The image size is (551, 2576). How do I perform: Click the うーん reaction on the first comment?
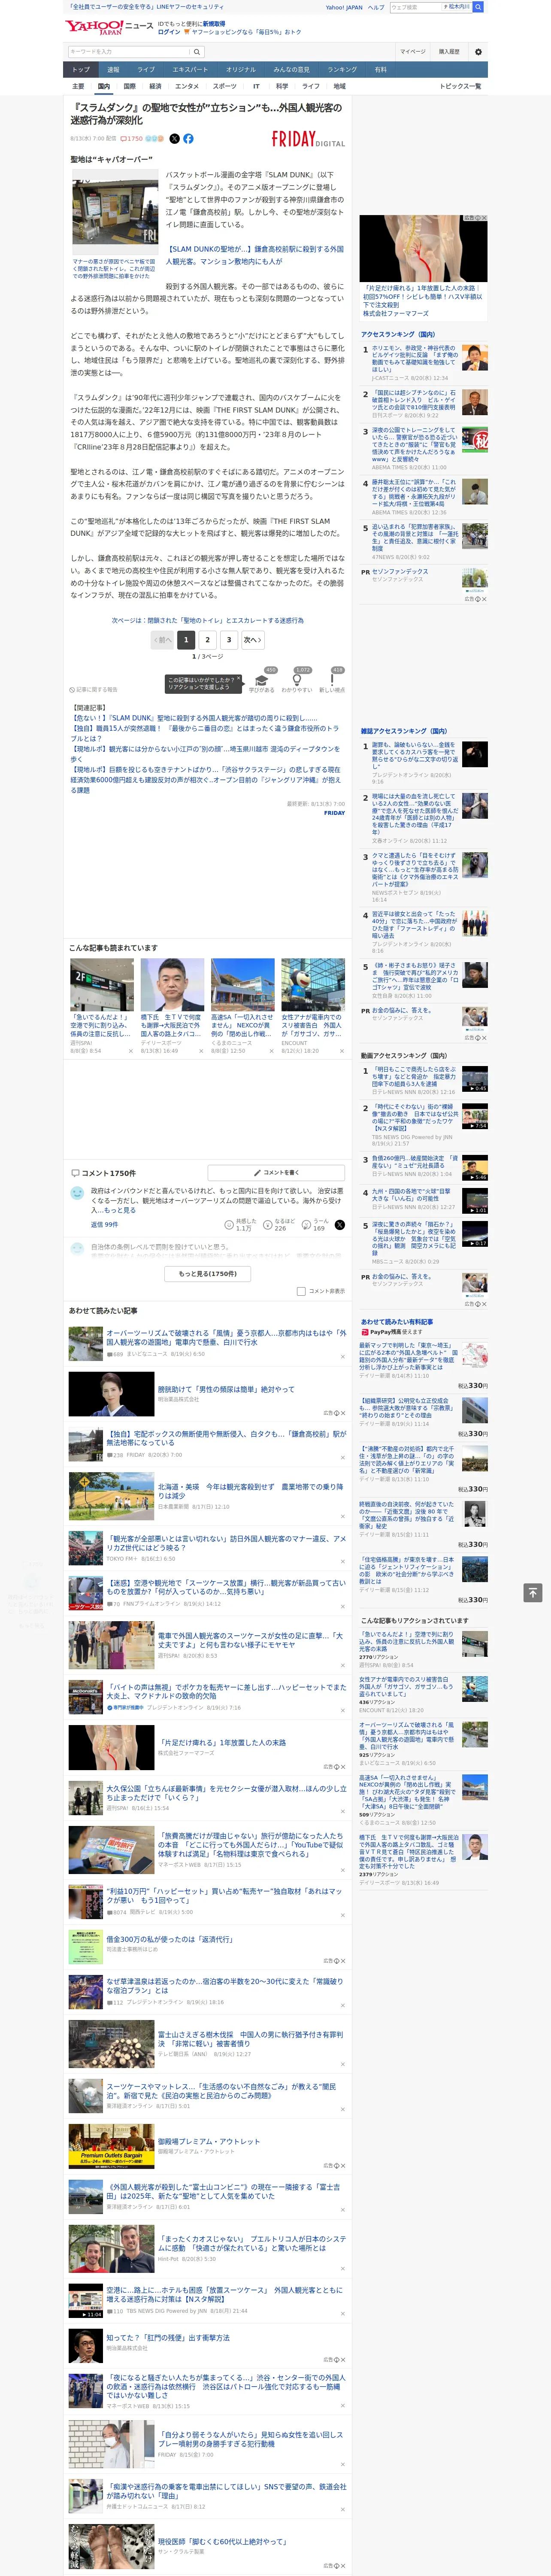coord(316,1224)
